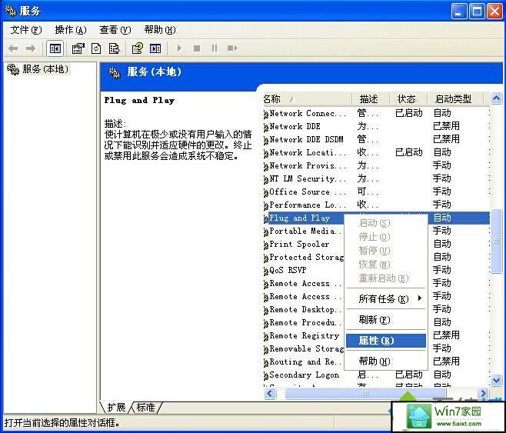Select the Protected Storag service row
506x433 pixels.
click(376, 257)
